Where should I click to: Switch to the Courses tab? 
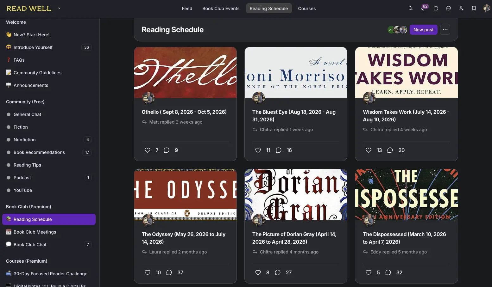[x=307, y=9]
